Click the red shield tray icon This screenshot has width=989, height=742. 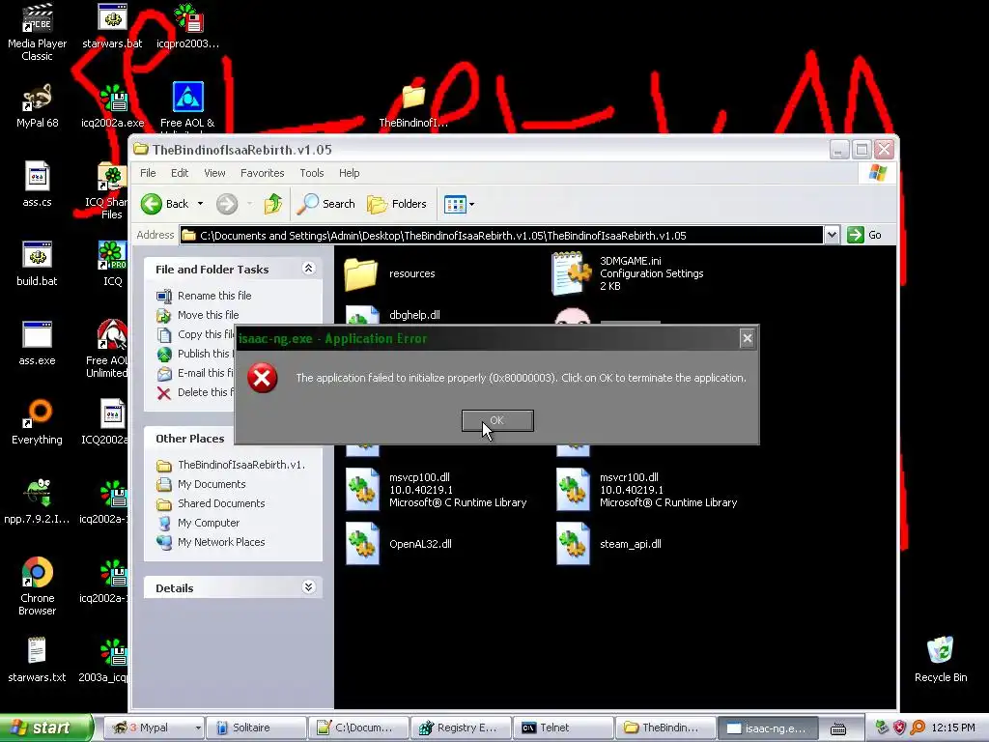click(899, 728)
